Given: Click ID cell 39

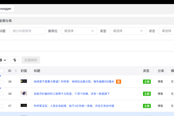Looking at the screenshot, I should 10,94.
